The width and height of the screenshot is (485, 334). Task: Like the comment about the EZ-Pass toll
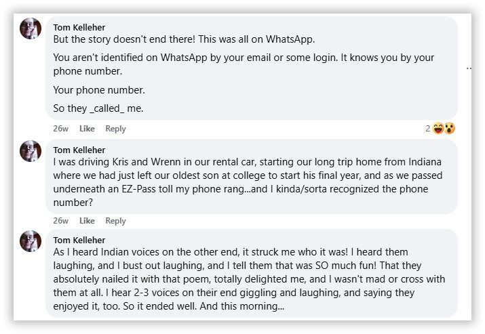pyautogui.click(x=87, y=221)
